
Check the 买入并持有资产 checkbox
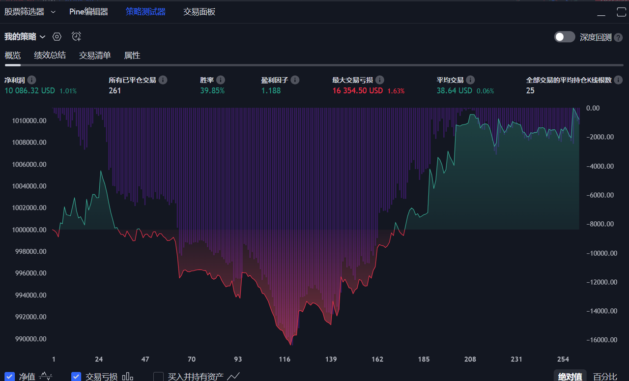[158, 377]
